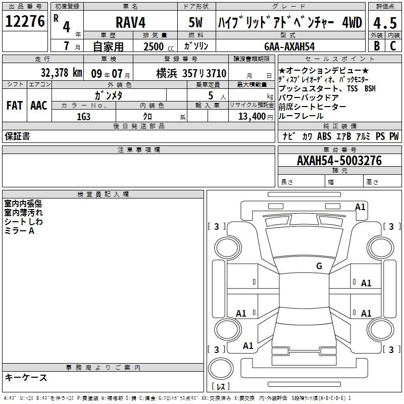Click the door type value 5W
404x404 pixels.
click(195, 22)
